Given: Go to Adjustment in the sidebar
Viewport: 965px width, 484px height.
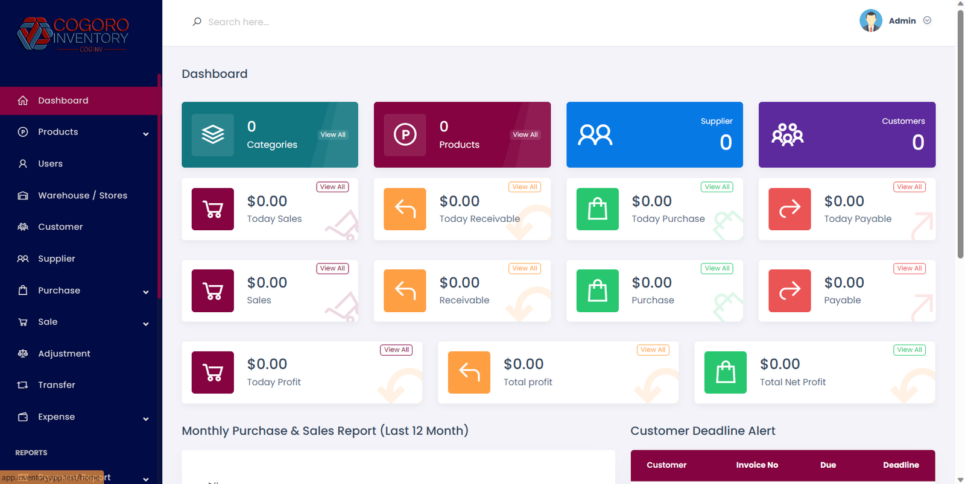Looking at the screenshot, I should (64, 354).
